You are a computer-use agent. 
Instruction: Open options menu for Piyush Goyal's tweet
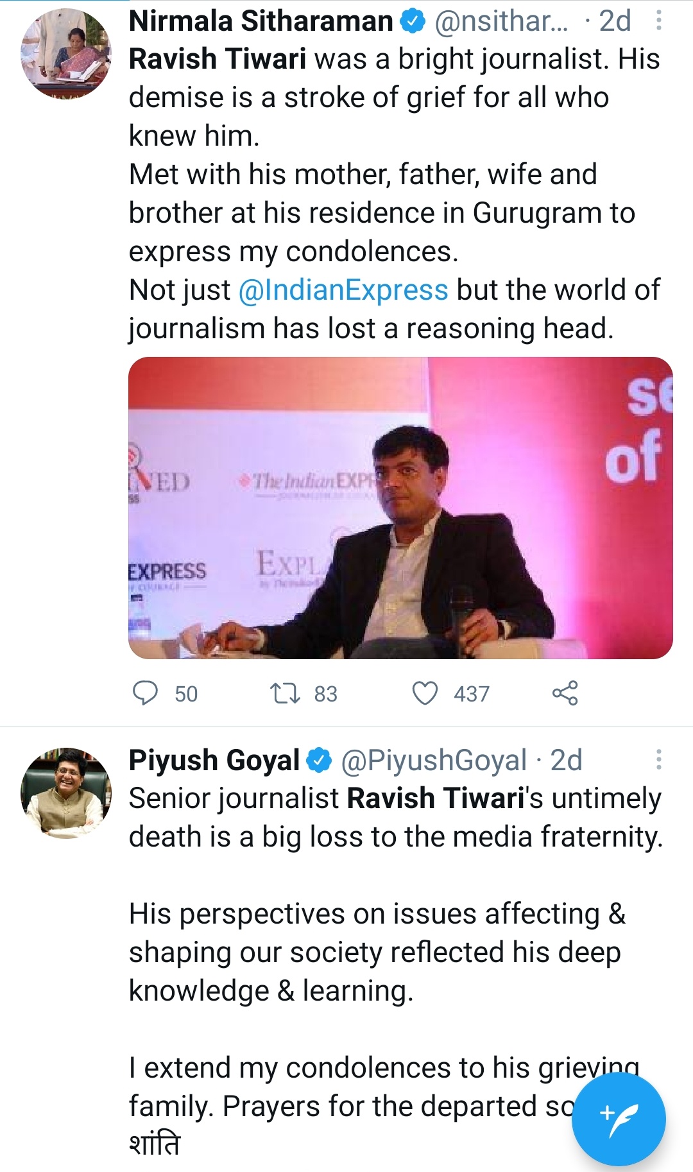[x=658, y=759]
